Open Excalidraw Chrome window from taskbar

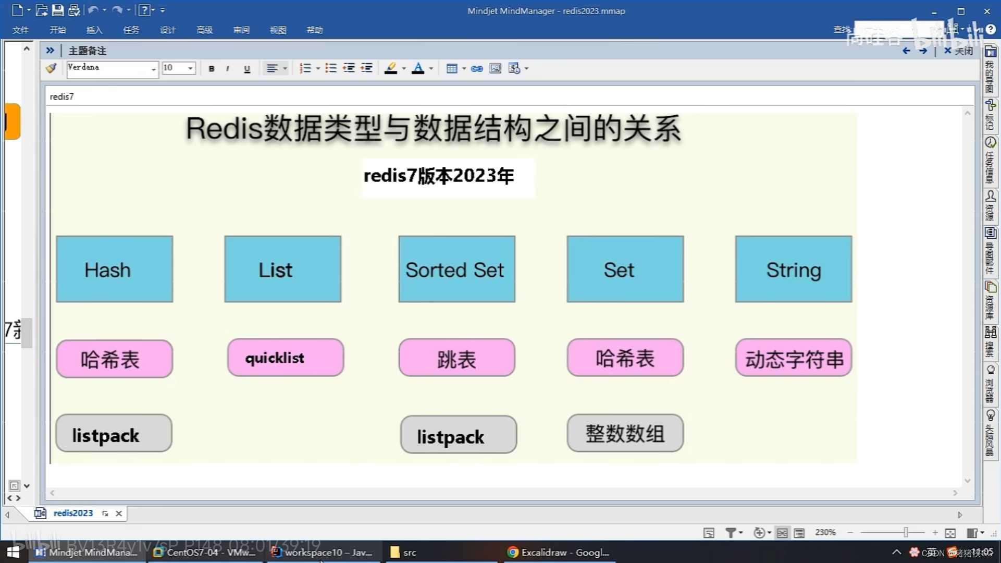click(x=559, y=552)
